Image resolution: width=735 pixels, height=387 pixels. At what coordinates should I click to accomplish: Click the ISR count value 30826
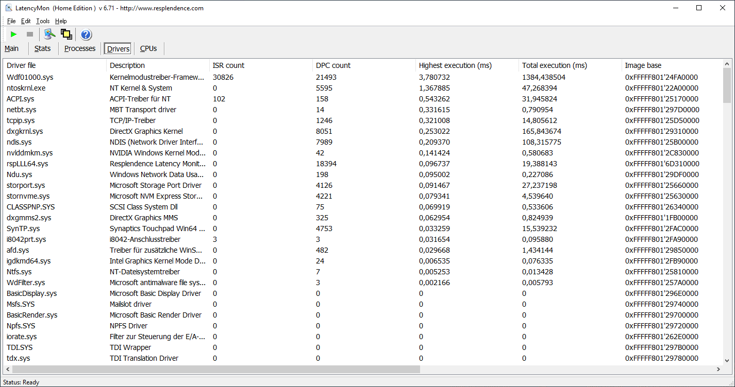[223, 77]
